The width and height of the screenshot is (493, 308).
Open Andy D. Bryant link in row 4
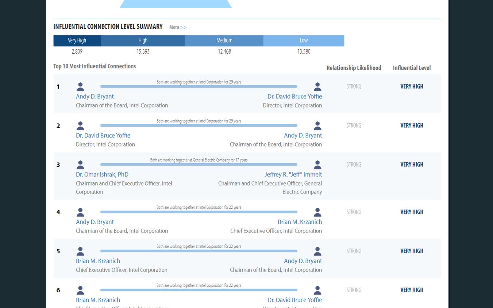pos(95,222)
